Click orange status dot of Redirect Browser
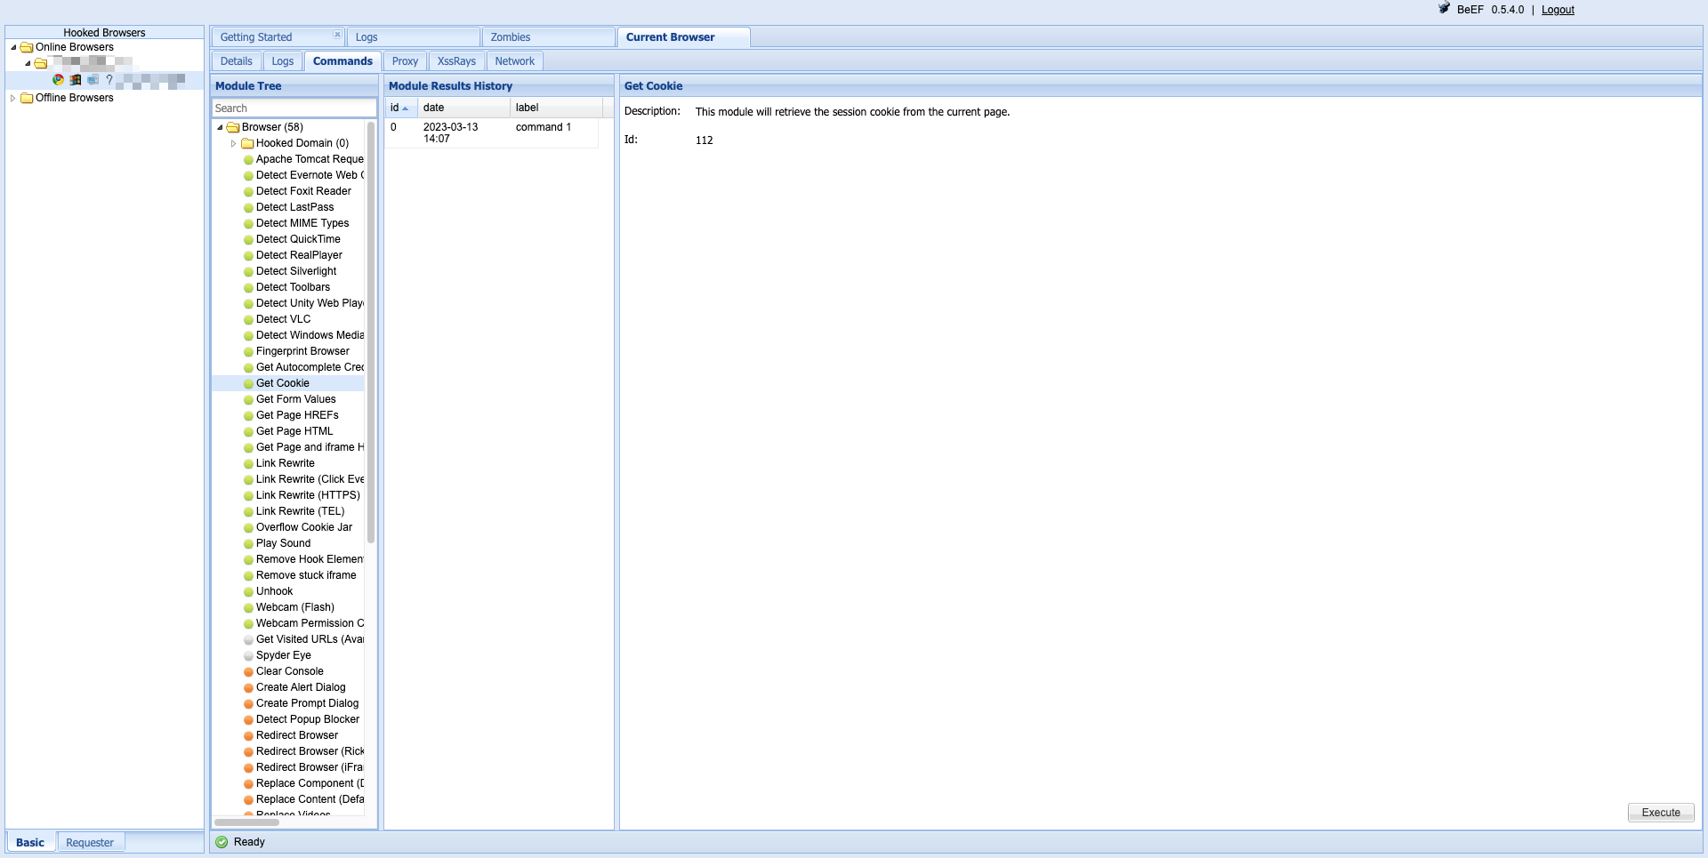Image resolution: width=1708 pixels, height=858 pixels. [249, 736]
